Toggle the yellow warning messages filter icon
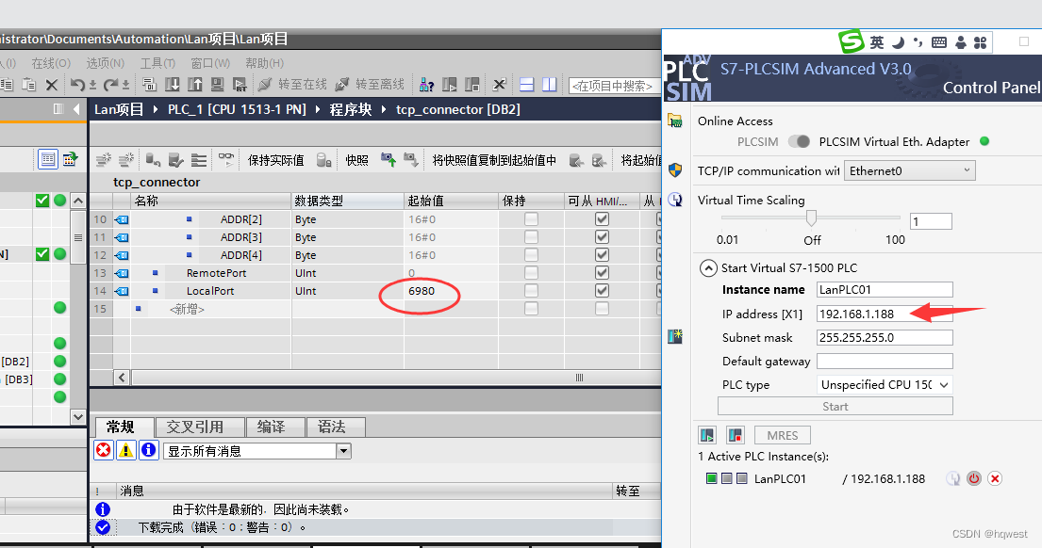The image size is (1042, 548). coord(125,450)
